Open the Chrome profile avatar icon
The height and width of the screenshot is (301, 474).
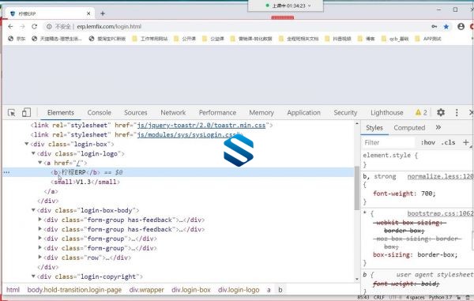pyautogui.click(x=461, y=27)
